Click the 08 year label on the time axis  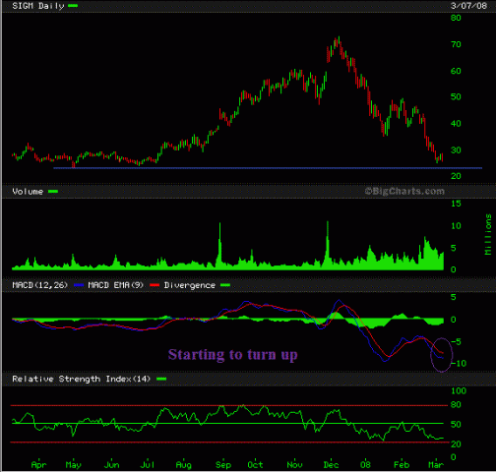(365, 464)
